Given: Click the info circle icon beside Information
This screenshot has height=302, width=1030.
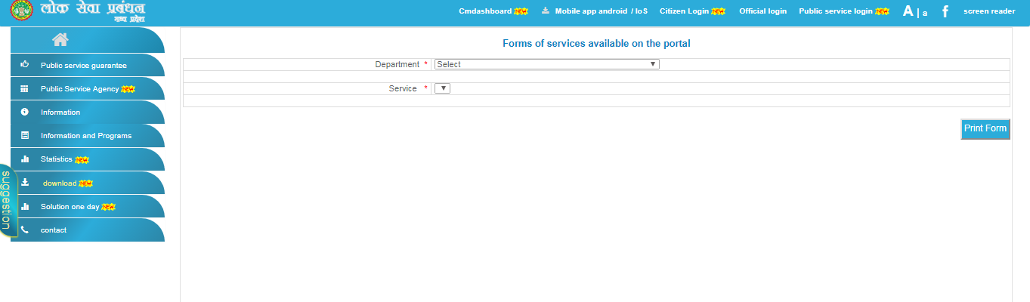Looking at the screenshot, I should pyautogui.click(x=25, y=112).
